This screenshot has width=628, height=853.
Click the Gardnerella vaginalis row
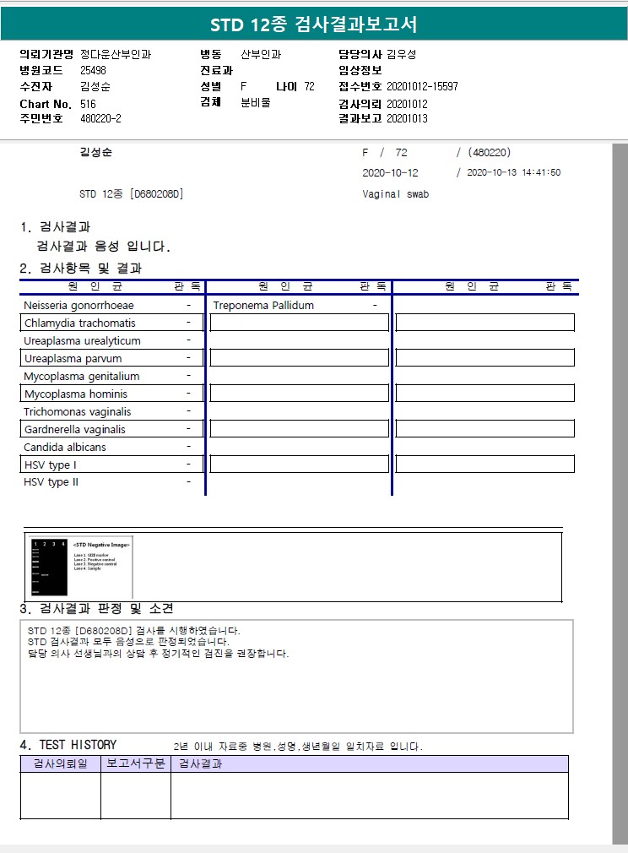tap(111, 429)
